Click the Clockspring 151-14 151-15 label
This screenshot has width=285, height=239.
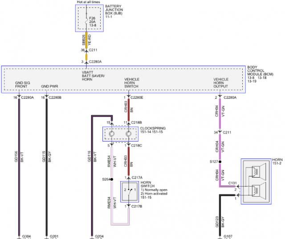pos(153,130)
